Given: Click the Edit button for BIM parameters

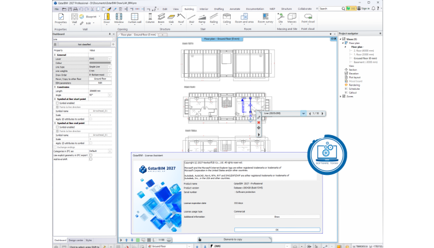Looking at the screenshot, I should pyautogui.click(x=100, y=82).
